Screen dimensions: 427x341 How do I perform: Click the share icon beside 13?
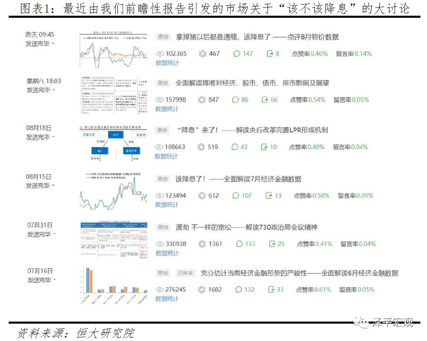269,196
